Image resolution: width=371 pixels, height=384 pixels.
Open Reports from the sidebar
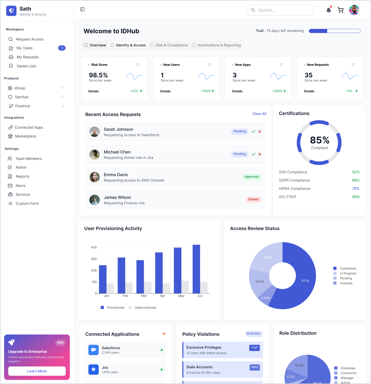[22, 176]
